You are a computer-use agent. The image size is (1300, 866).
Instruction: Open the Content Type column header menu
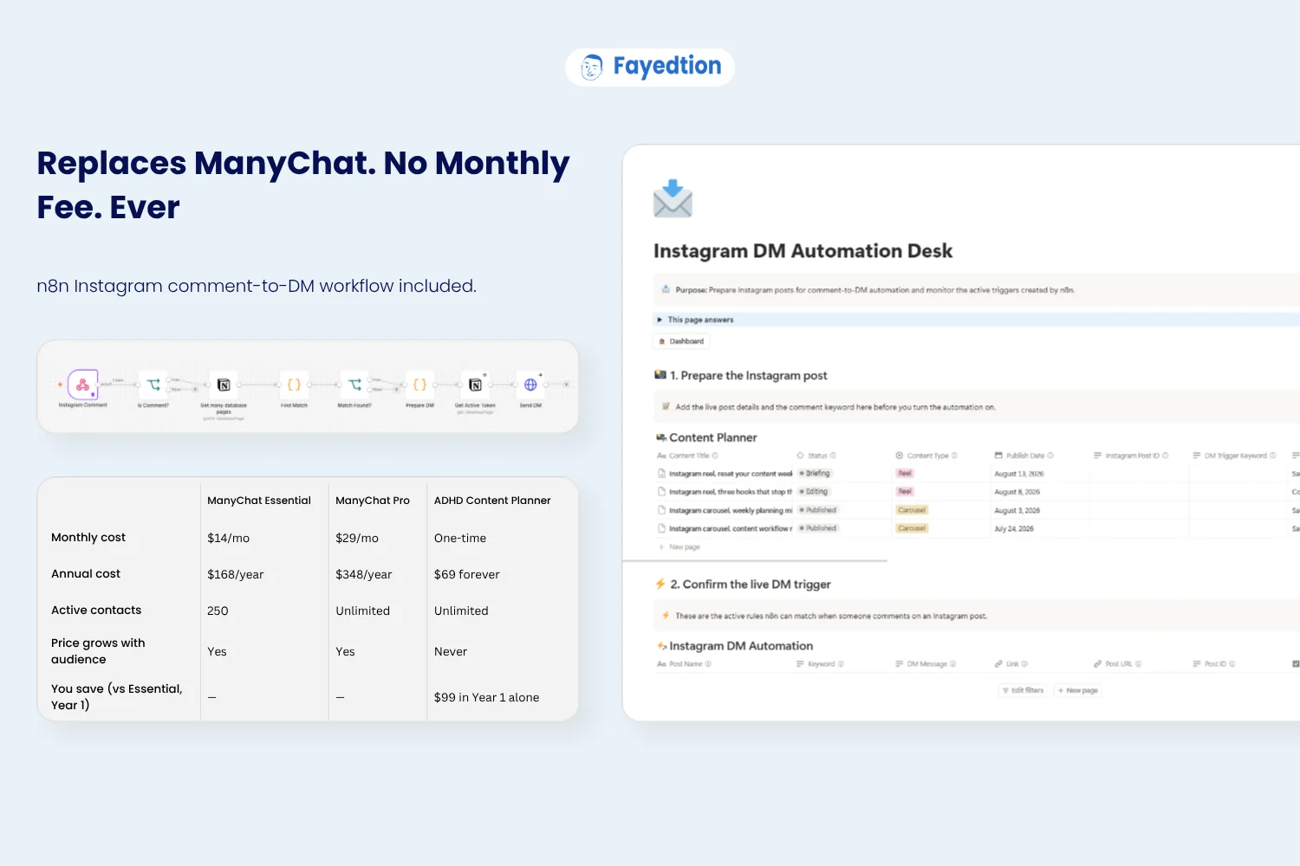coord(926,456)
